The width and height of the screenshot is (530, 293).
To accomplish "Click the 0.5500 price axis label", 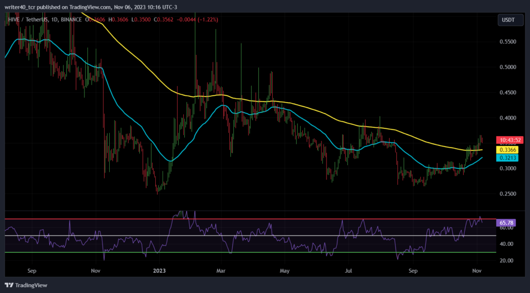I will click(508, 41).
